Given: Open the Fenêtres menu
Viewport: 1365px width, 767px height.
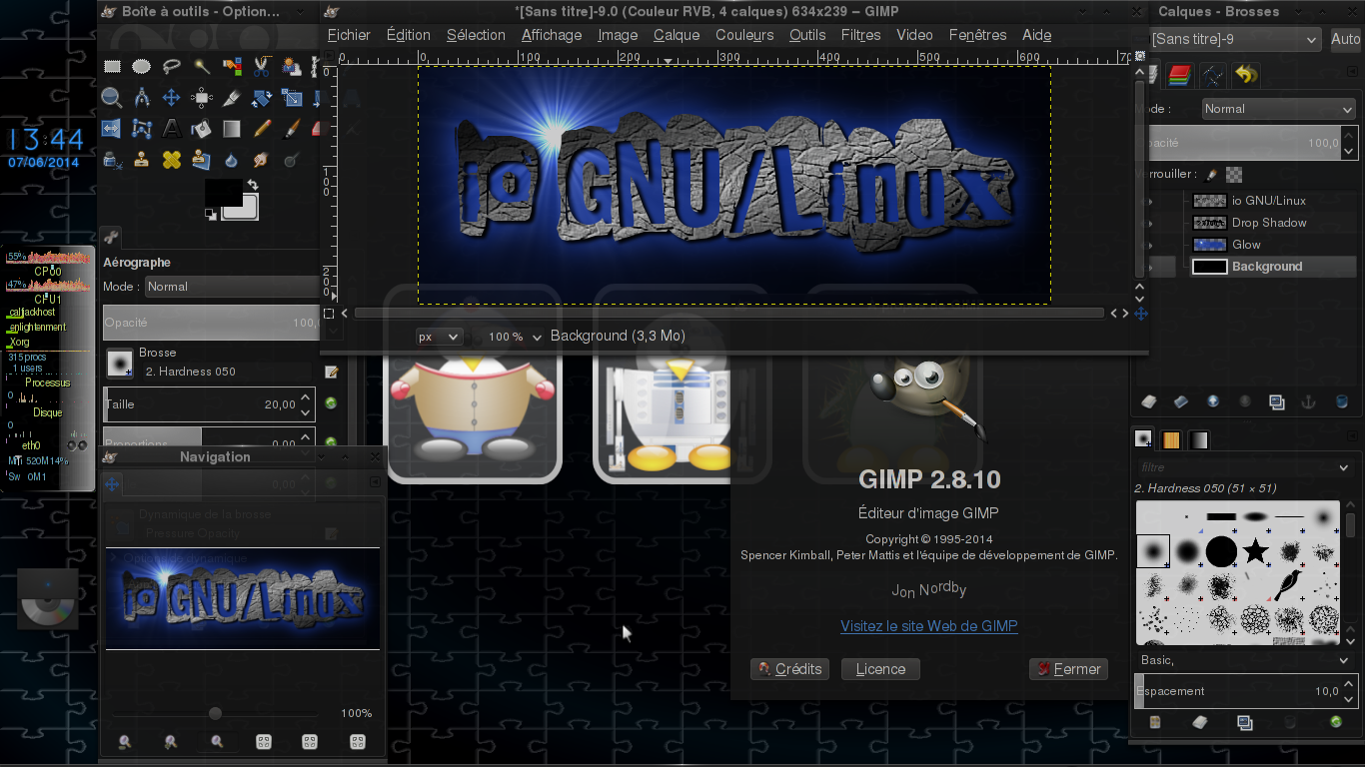Looking at the screenshot, I should pyautogui.click(x=977, y=35).
